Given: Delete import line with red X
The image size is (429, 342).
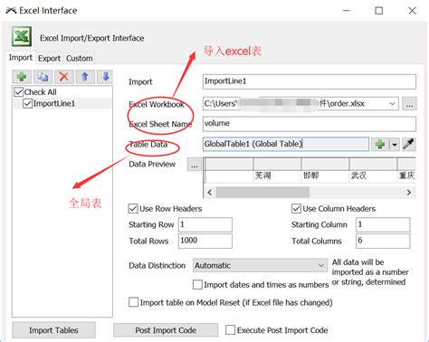Looking at the screenshot, I should coord(63,77).
